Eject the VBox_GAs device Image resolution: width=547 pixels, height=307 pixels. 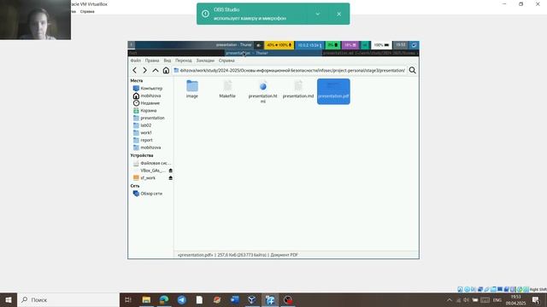click(171, 171)
